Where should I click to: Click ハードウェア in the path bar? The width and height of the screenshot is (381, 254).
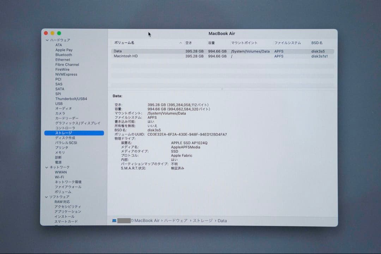pos(176,221)
